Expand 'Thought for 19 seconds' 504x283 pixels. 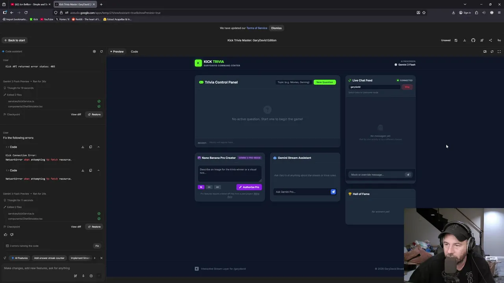click(18, 88)
